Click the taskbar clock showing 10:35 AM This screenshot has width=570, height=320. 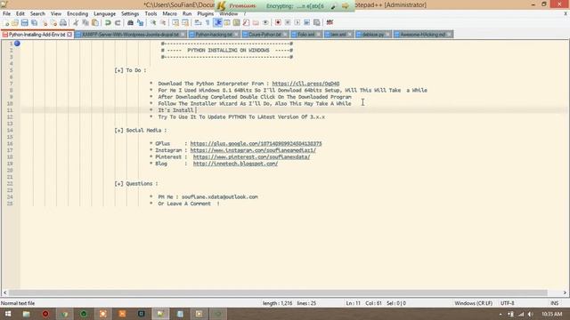click(551, 314)
